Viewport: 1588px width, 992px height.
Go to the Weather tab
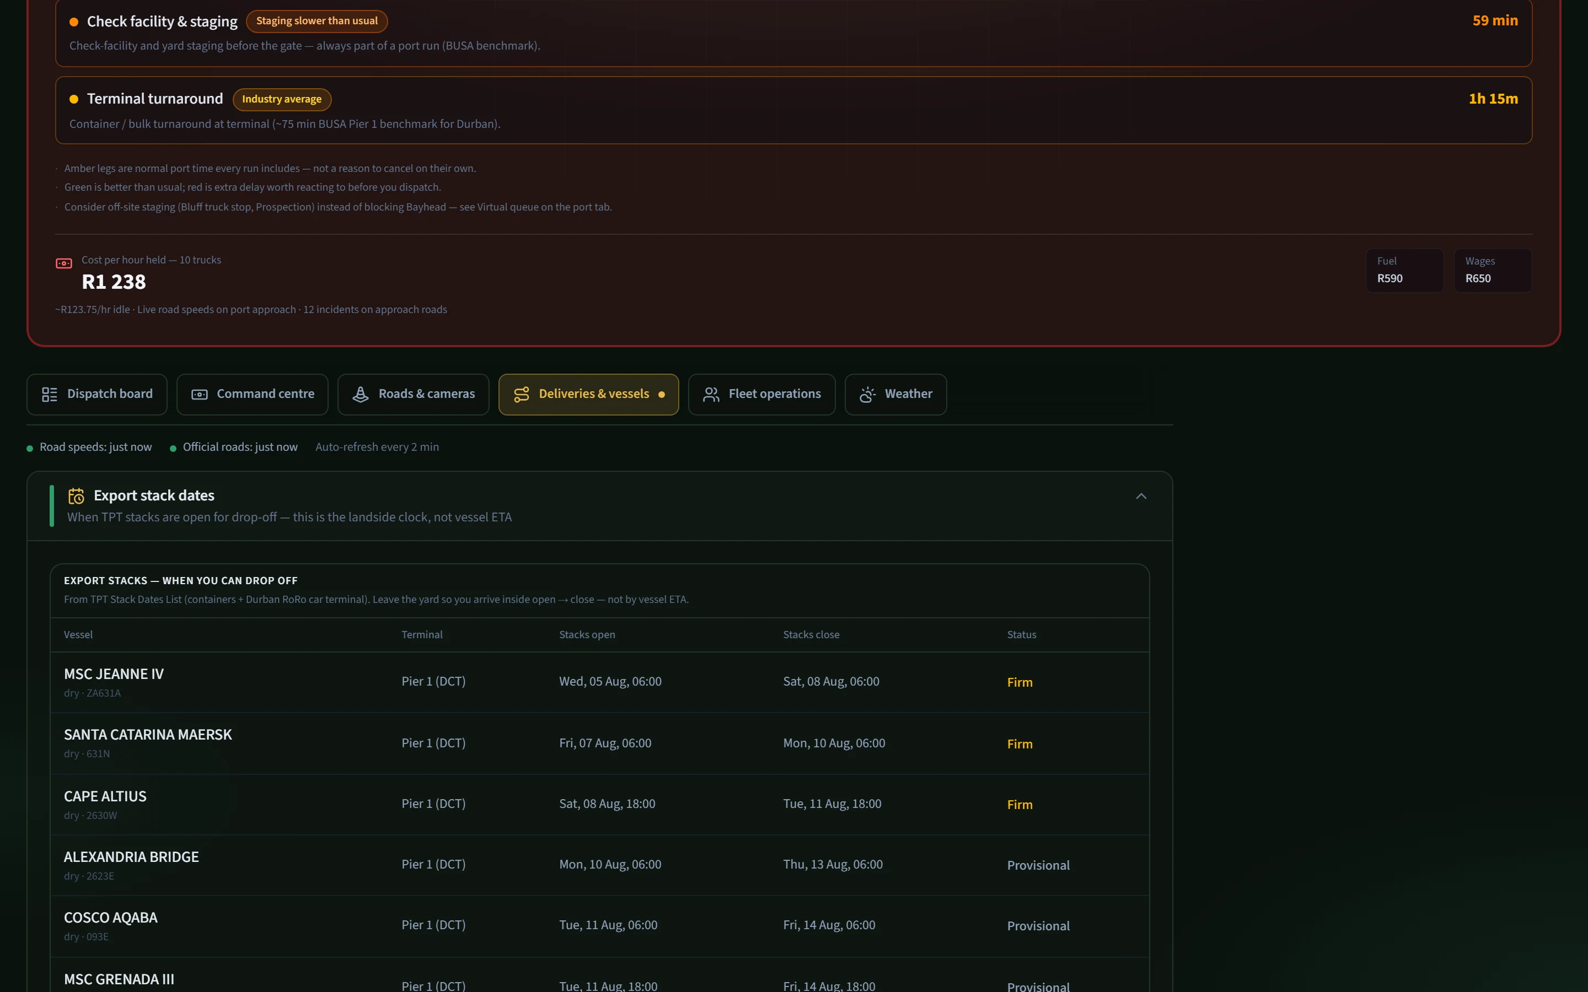click(x=895, y=394)
